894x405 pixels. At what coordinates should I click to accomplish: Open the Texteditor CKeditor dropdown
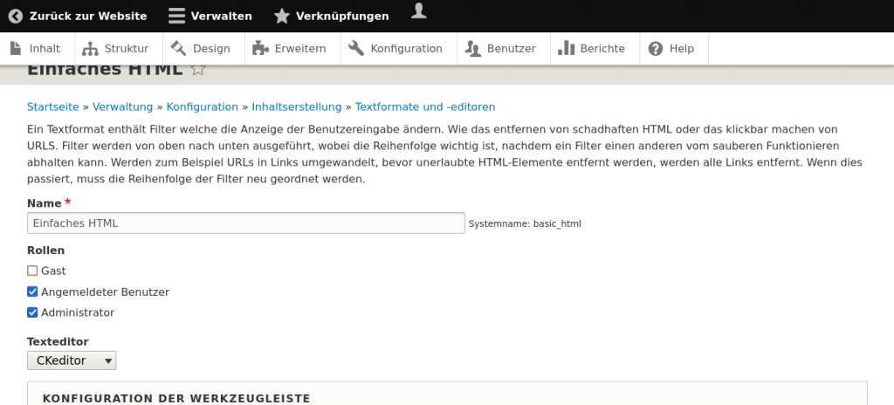coord(72,360)
